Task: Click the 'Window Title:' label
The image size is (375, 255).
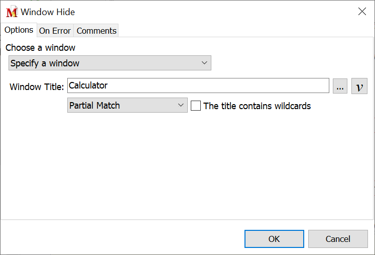Action: (37, 87)
